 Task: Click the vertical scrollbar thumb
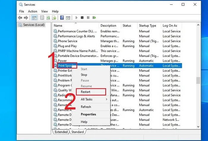coord(198,81)
